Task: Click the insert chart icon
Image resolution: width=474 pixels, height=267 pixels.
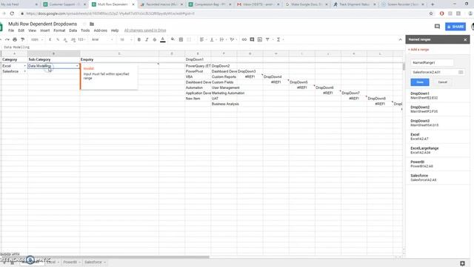Action: (260, 39)
